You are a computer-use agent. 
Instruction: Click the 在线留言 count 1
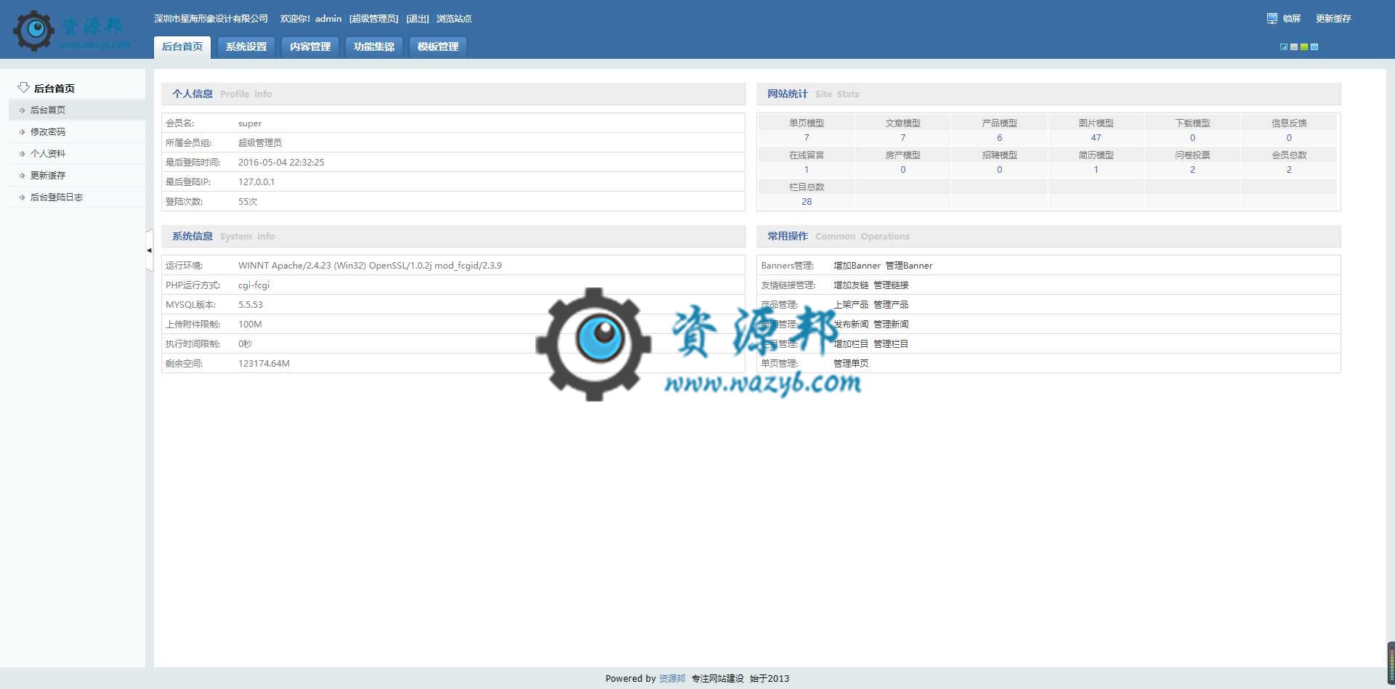tap(806, 170)
